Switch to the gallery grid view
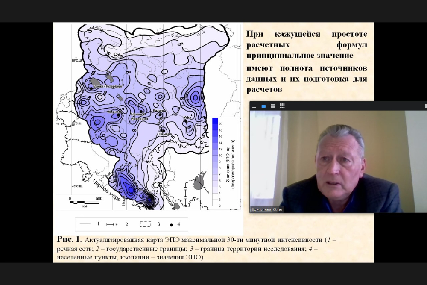The image size is (427, 285). pyautogui.click(x=282, y=106)
